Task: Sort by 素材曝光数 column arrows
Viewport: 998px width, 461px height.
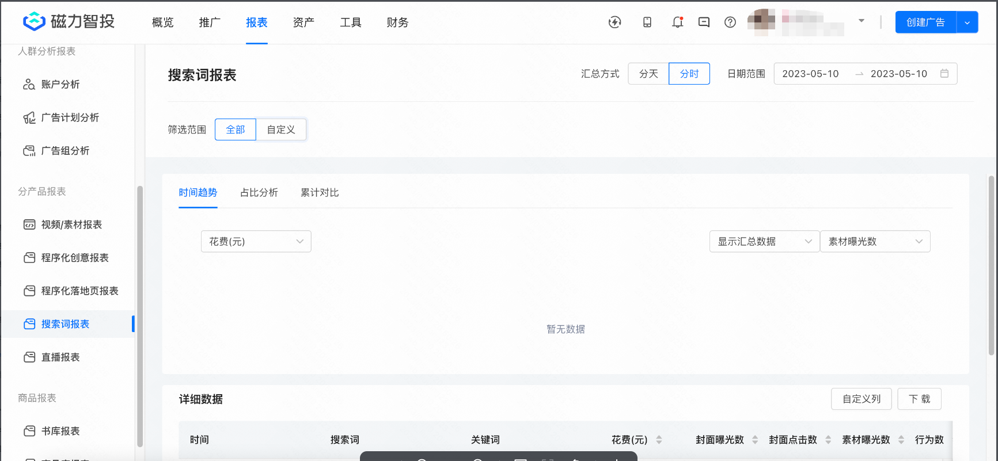Action: click(x=901, y=440)
